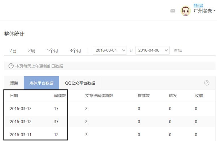Image resolution: width=217 pixels, height=141 pixels.
Task: Choose the 2周 time range
Action: point(32,51)
